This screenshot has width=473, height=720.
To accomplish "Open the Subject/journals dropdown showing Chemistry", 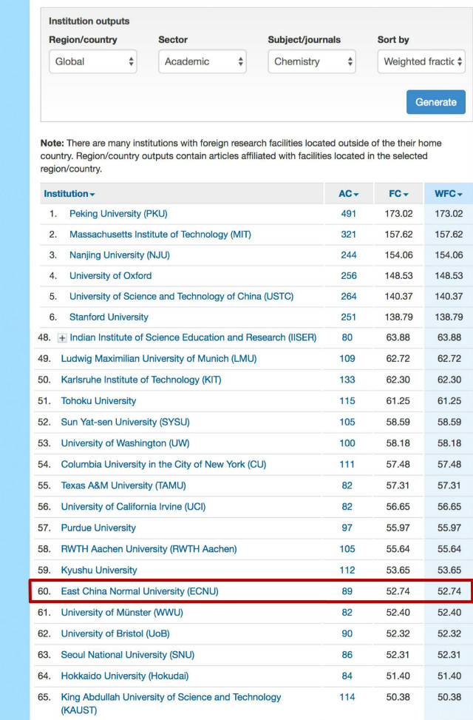I will 311,62.
